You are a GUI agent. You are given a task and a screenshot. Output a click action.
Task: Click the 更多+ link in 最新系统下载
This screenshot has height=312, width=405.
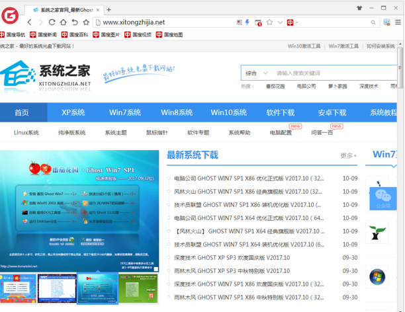(349, 155)
